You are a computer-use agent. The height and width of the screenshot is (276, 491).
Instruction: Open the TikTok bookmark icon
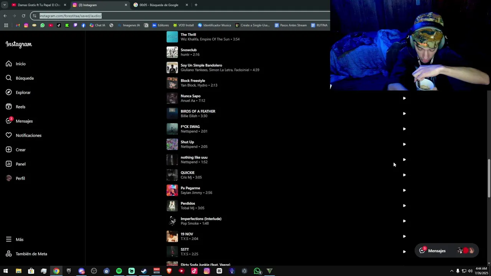[59, 25]
